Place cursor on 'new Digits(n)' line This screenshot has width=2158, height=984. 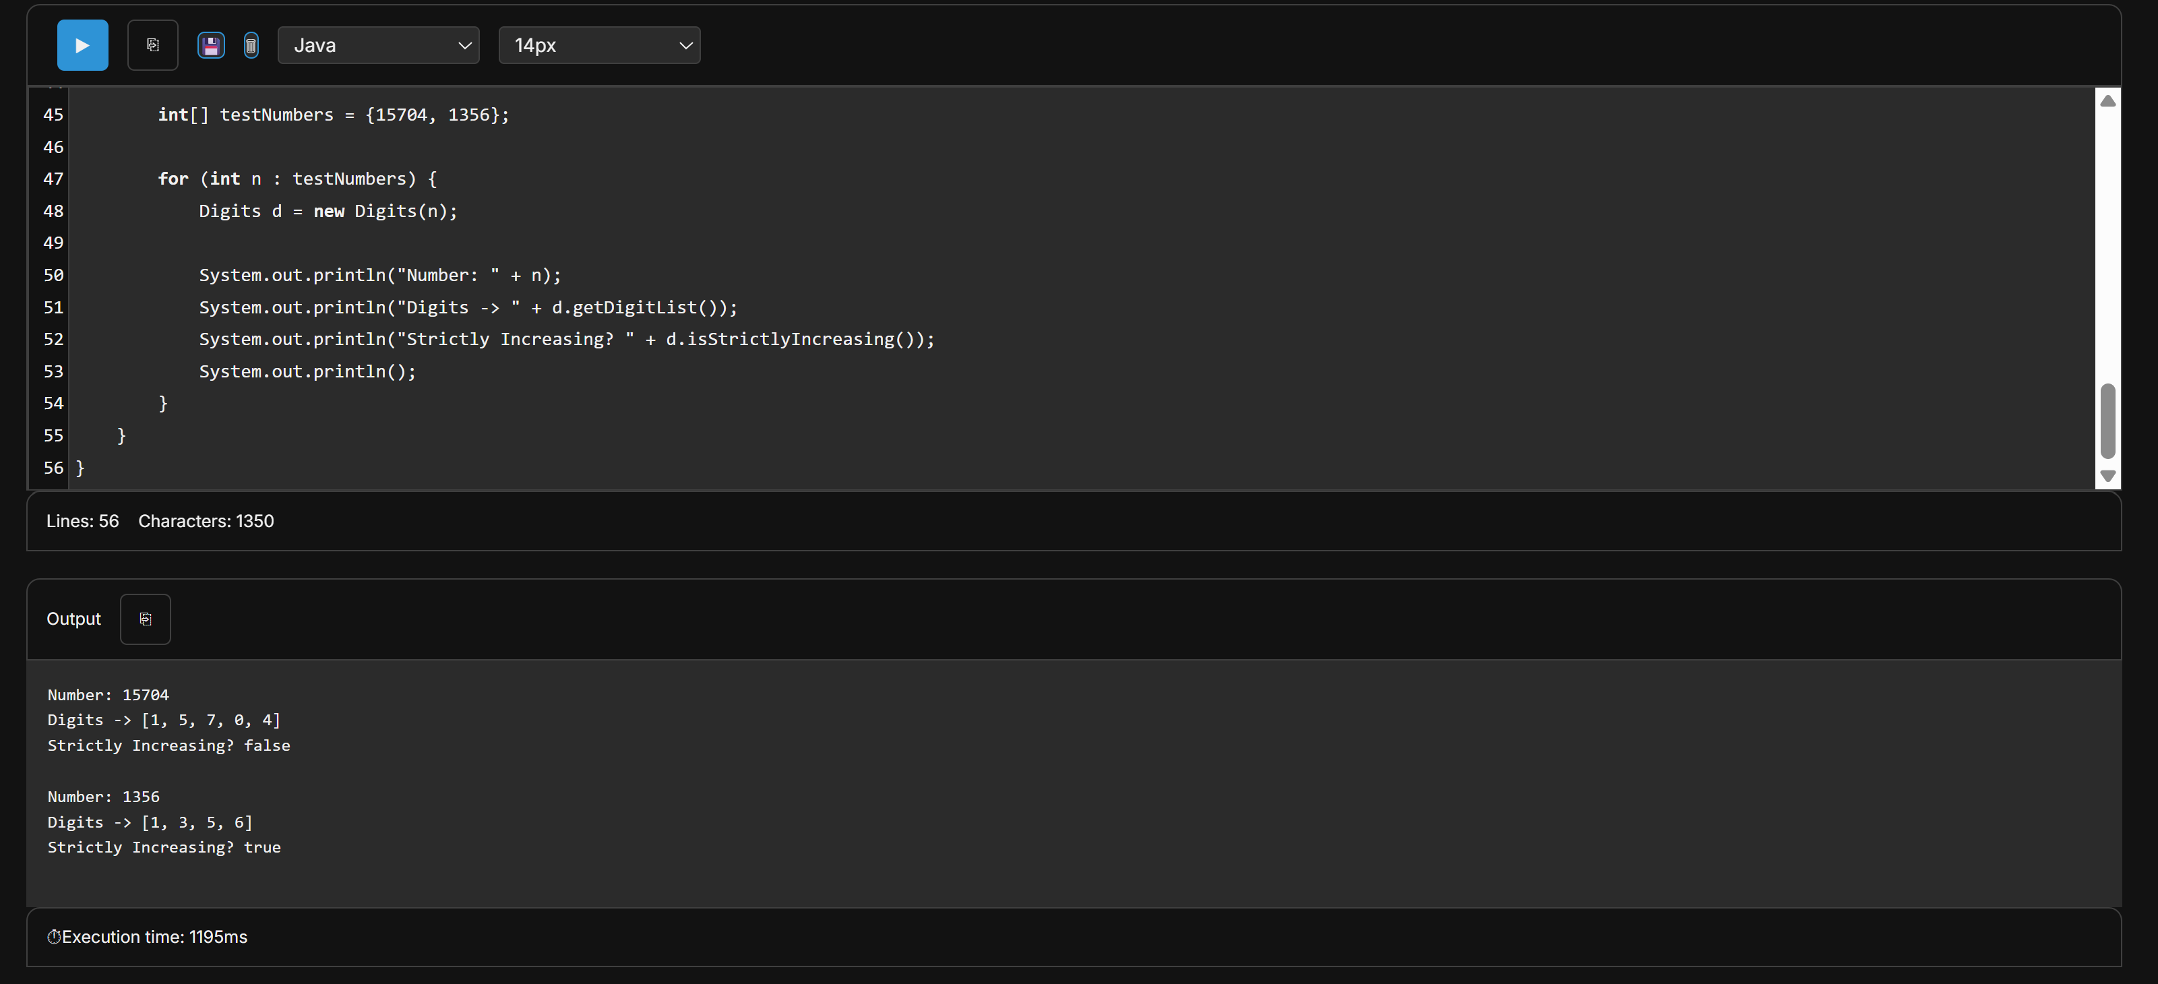(328, 211)
